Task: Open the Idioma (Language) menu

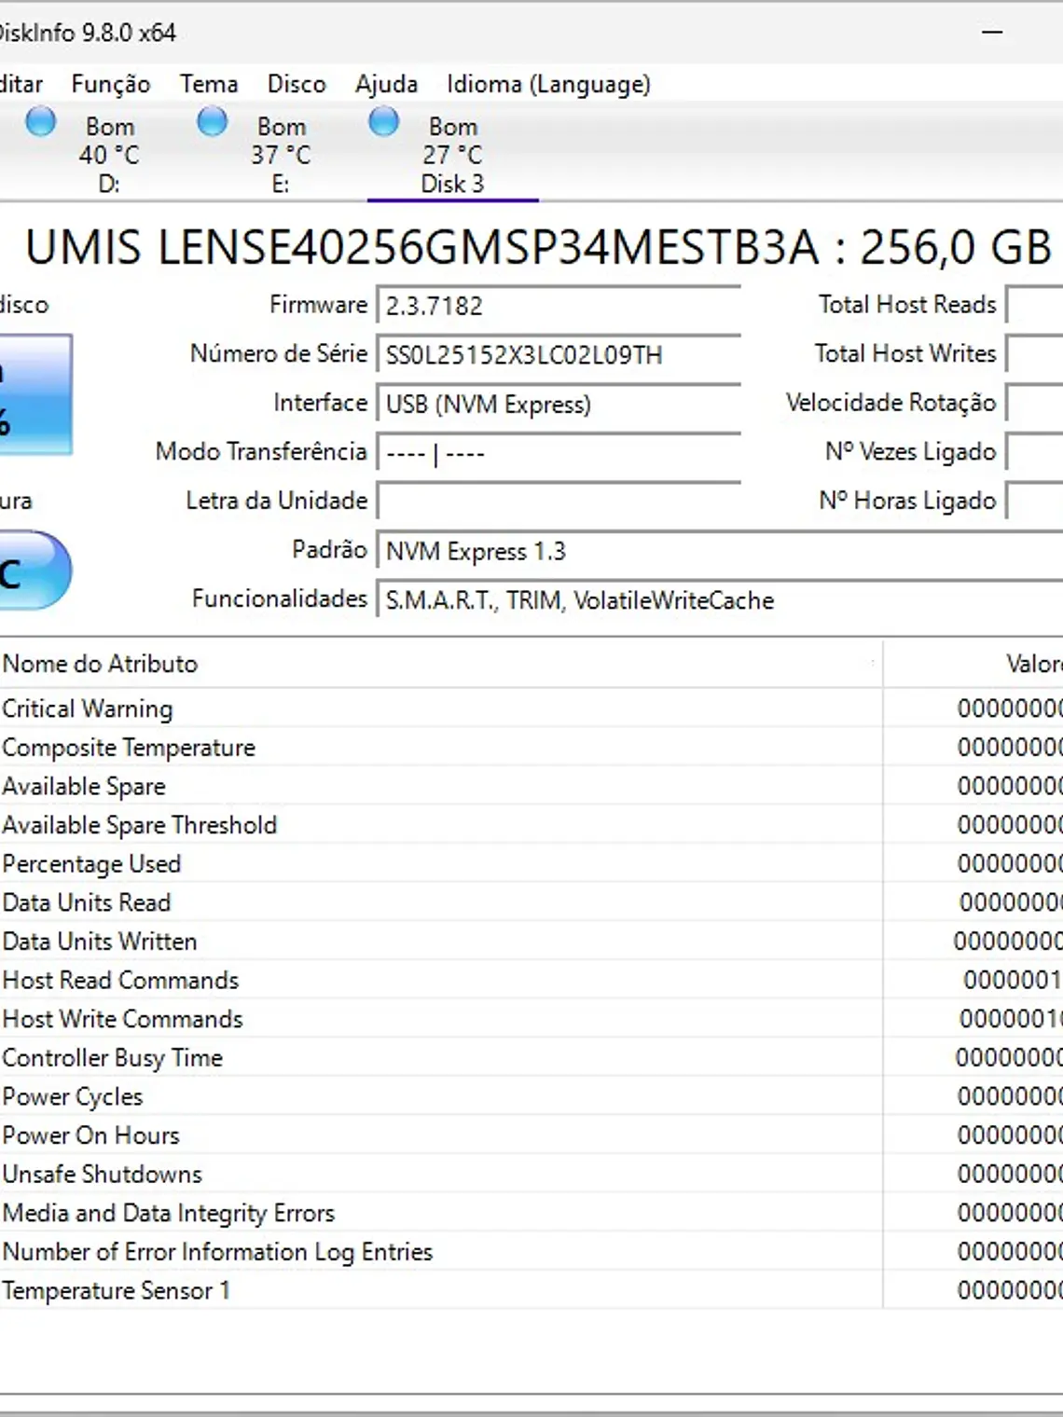Action: (547, 84)
